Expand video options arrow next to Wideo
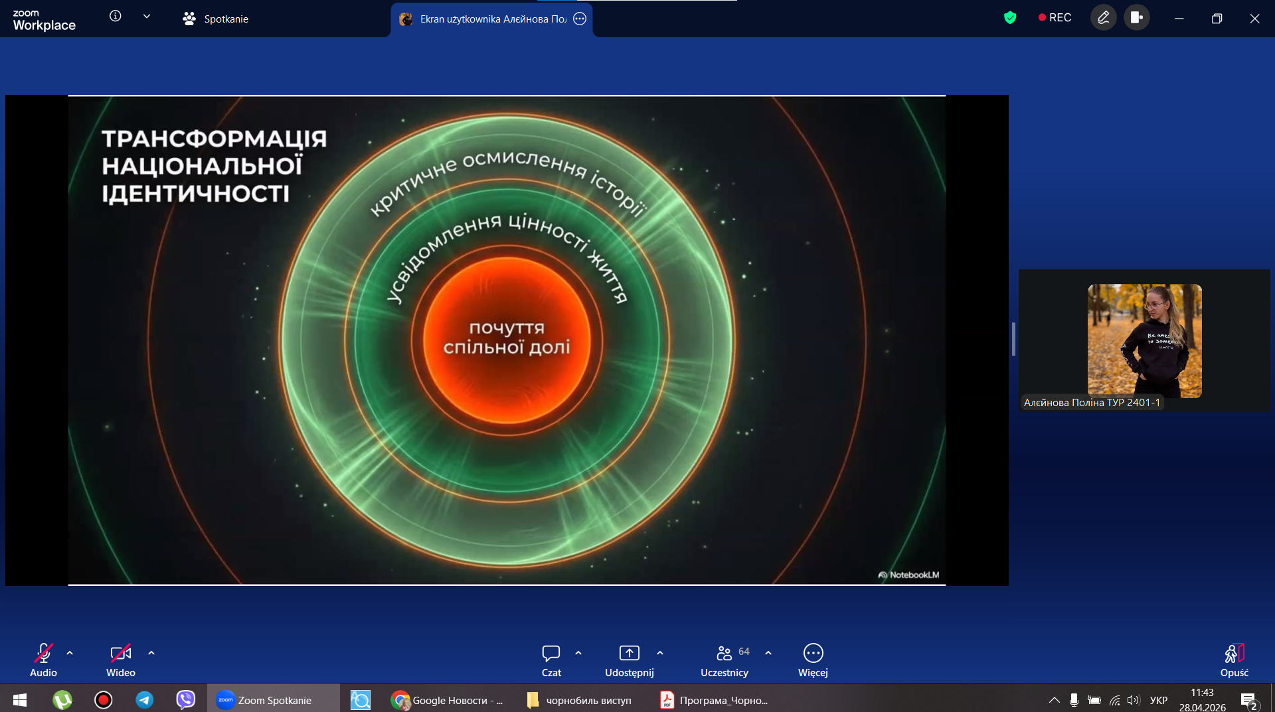 (x=151, y=653)
